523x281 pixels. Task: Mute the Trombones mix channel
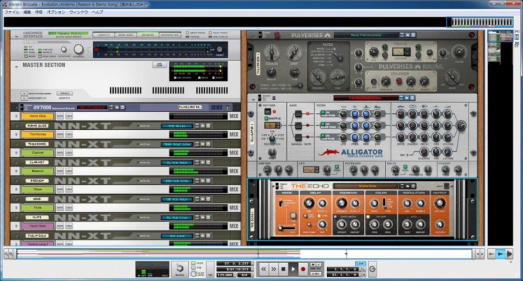coord(60,135)
